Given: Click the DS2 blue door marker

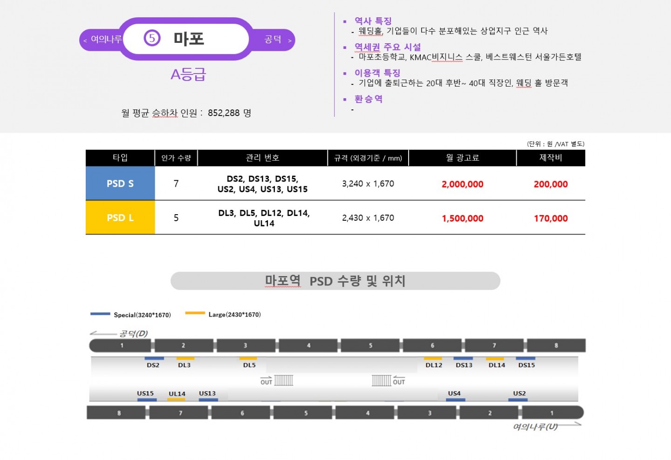Looking at the screenshot, I should click(x=154, y=359).
